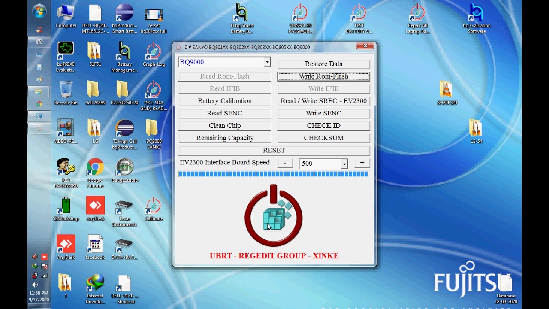Launch GaugeStudio shortcut
The height and width of the screenshot is (309, 549).
[x=124, y=170]
